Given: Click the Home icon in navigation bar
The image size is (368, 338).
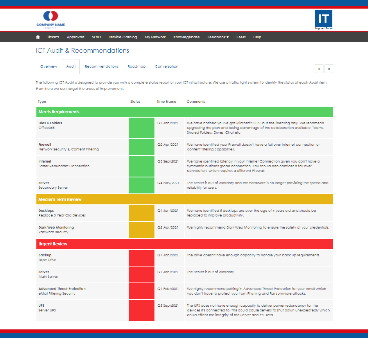Looking at the screenshot, I should tap(38, 37).
